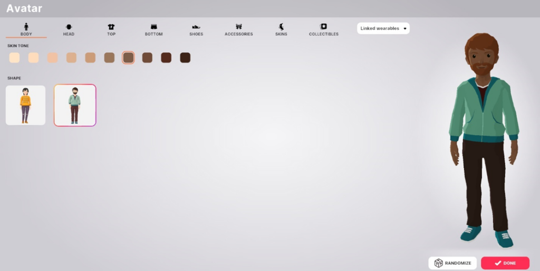Select the eighth skin tone swatch
The width and height of the screenshot is (540, 271).
coord(148,58)
